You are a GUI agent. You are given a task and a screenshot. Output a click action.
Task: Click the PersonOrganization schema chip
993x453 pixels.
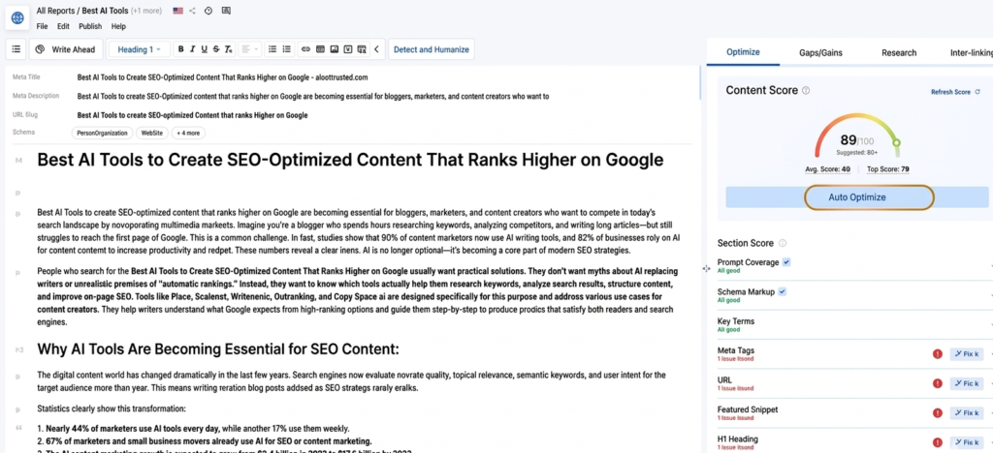(x=102, y=134)
